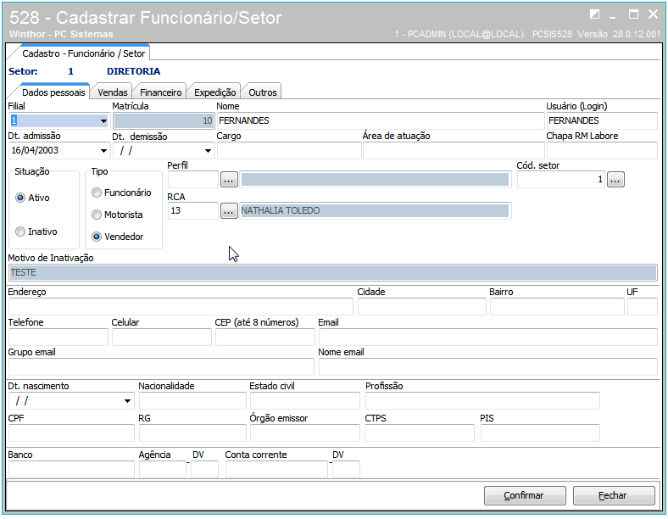Click the Matrícula field showing 10
The width and height of the screenshot is (668, 519).
coord(164,121)
